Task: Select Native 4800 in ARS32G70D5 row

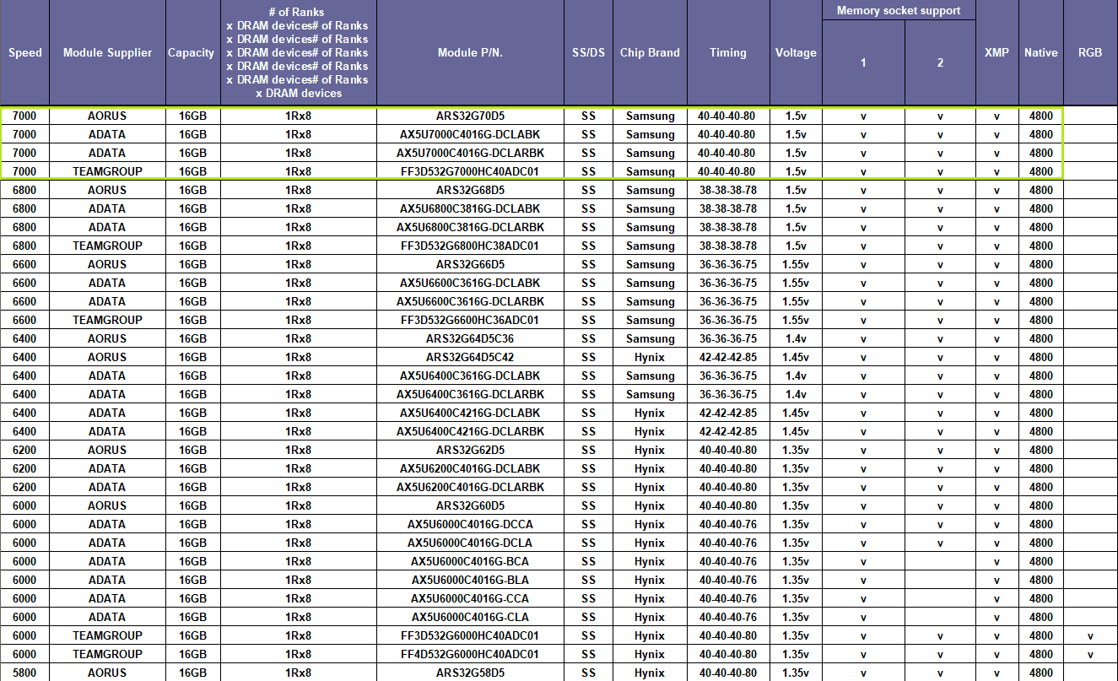Action: pos(1040,116)
